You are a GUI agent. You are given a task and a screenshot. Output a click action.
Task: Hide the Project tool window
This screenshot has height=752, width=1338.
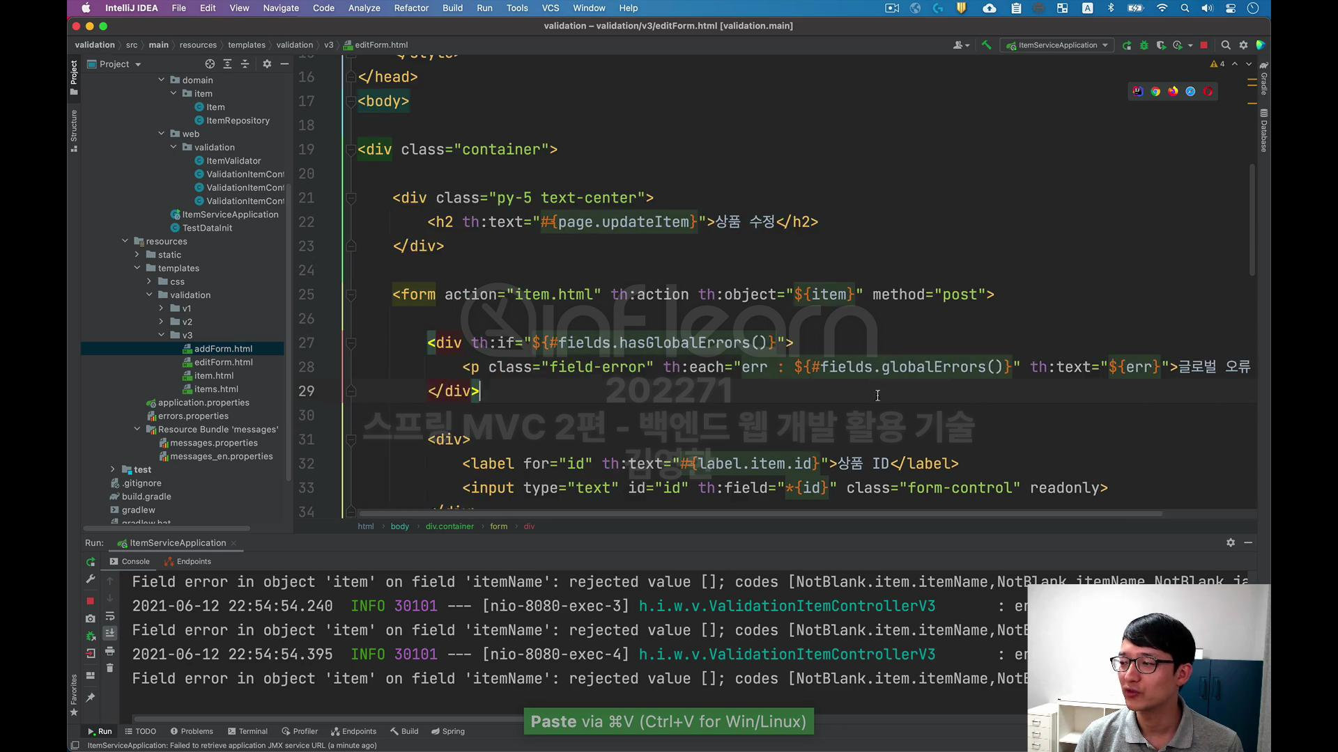coord(284,64)
